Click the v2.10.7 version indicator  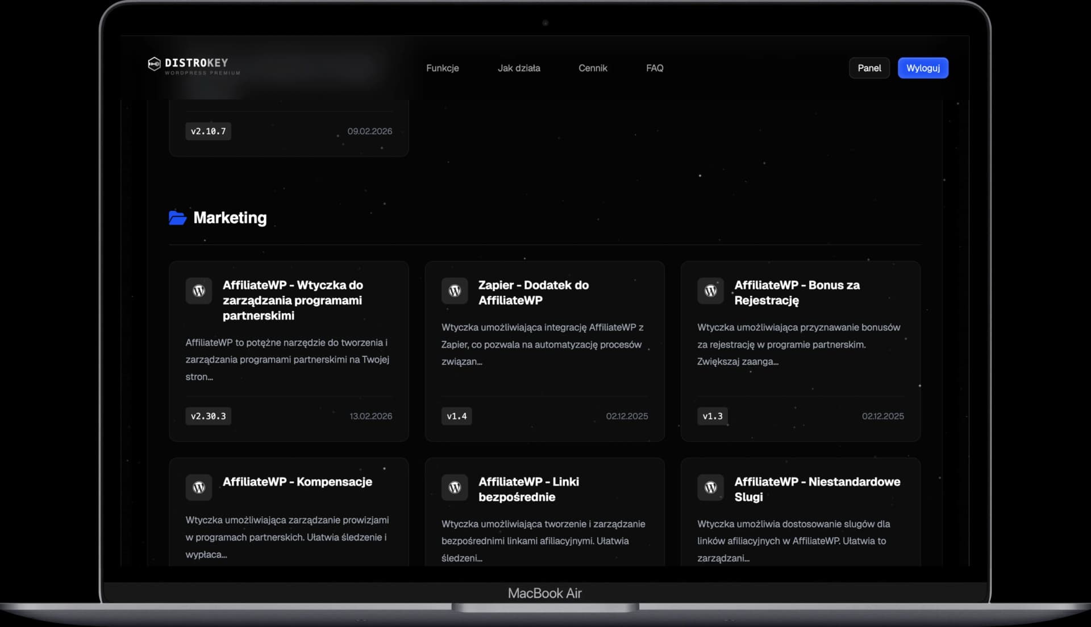pyautogui.click(x=208, y=131)
